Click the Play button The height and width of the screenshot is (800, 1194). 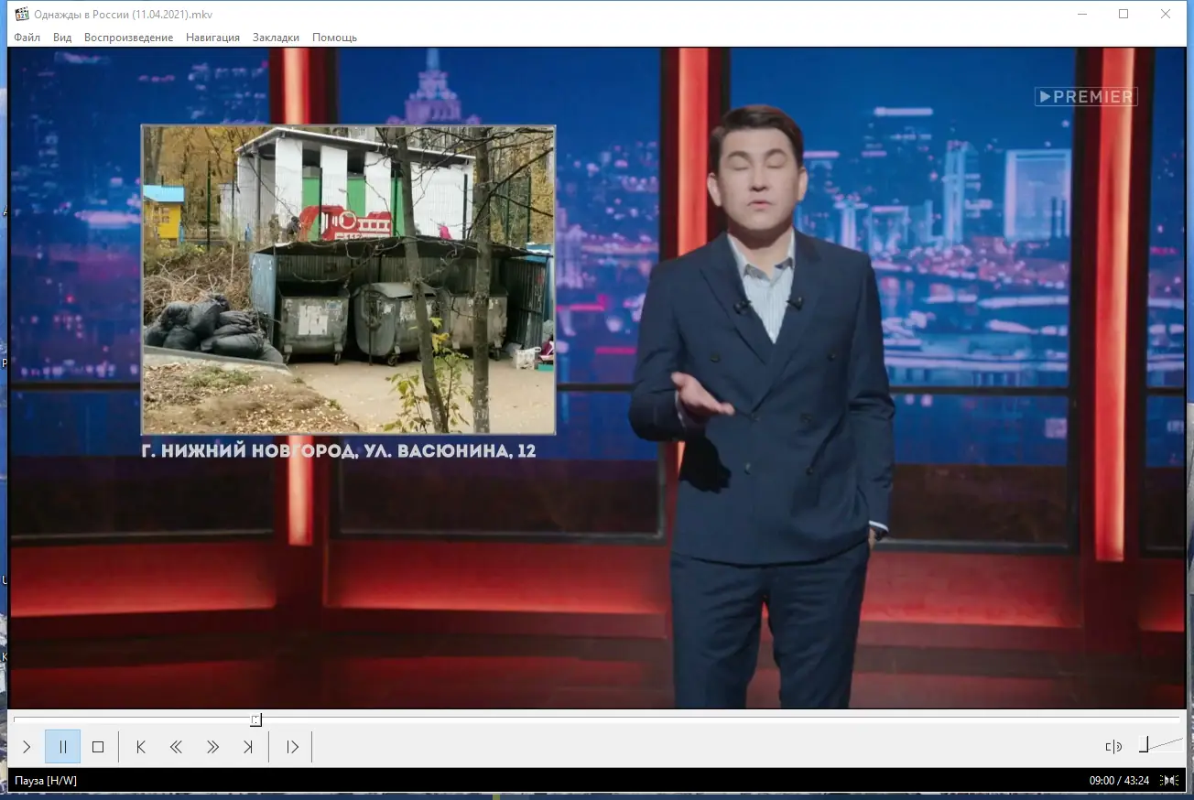click(27, 747)
